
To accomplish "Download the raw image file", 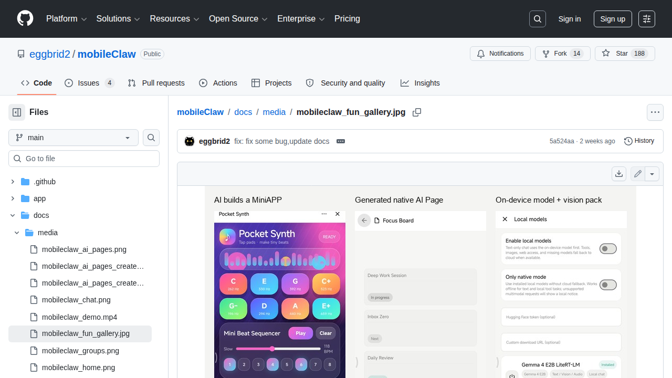I will pyautogui.click(x=619, y=174).
